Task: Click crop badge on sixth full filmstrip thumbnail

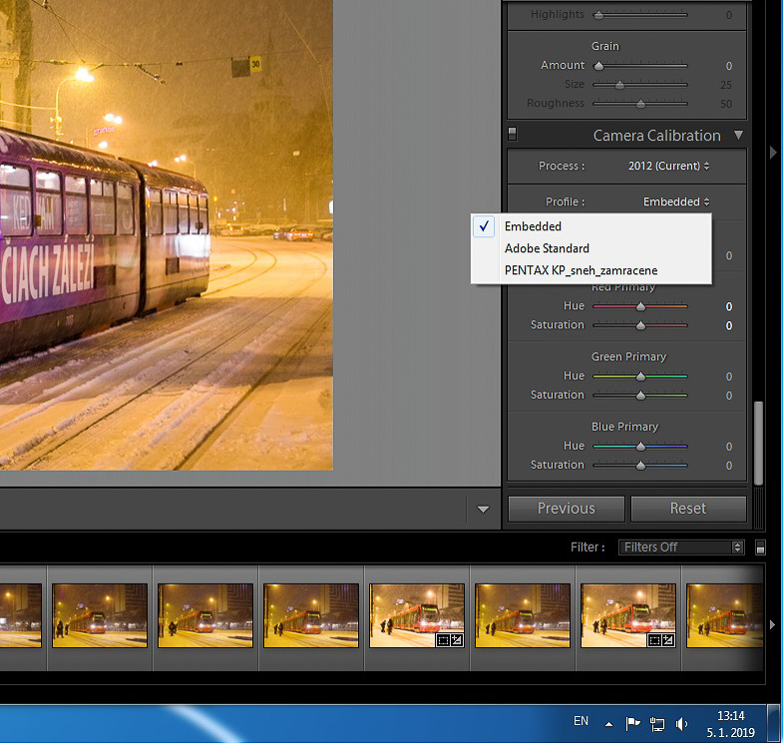Action: click(x=654, y=639)
